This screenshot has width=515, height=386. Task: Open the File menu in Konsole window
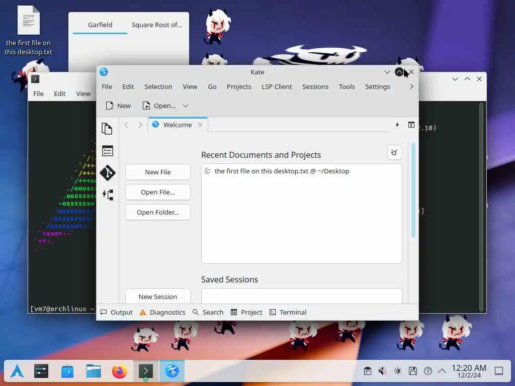coord(38,93)
